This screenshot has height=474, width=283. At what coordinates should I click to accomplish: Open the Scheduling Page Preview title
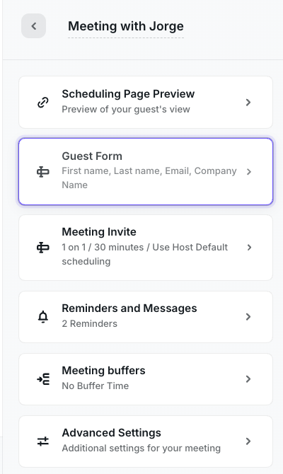point(128,94)
